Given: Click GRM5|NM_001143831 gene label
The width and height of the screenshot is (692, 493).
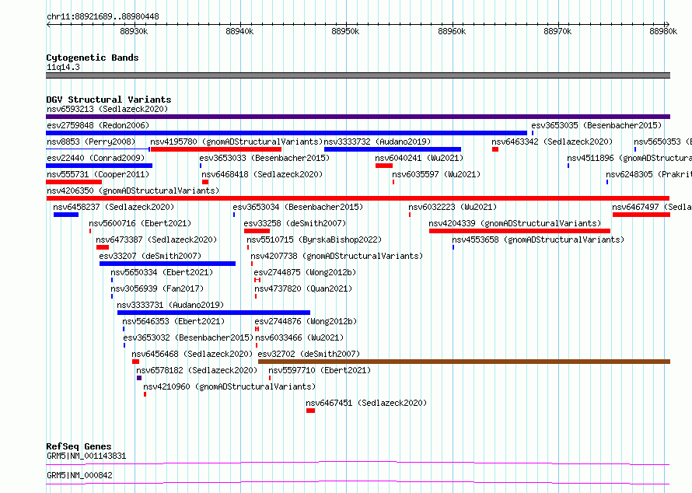Looking at the screenshot, I should pyautogui.click(x=86, y=456).
